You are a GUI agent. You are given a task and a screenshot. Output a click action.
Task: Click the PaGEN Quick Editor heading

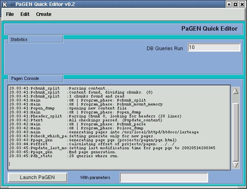pos(209,29)
